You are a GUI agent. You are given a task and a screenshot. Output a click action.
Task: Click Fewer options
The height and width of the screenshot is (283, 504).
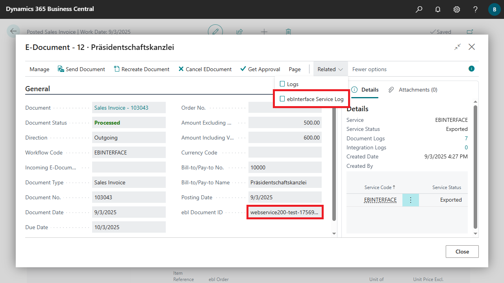(369, 69)
